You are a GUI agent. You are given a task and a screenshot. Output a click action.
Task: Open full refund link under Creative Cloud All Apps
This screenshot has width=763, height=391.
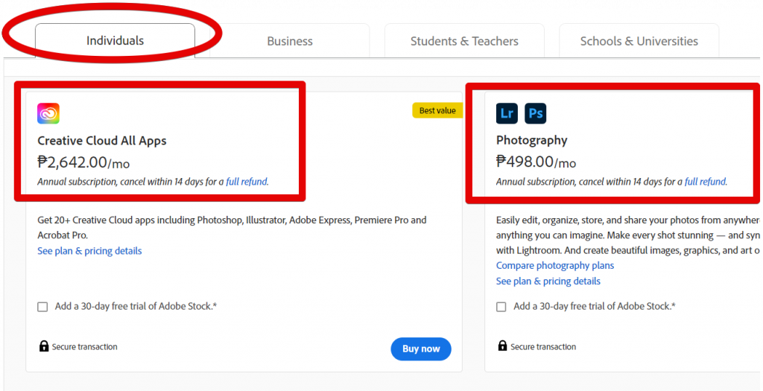click(247, 182)
